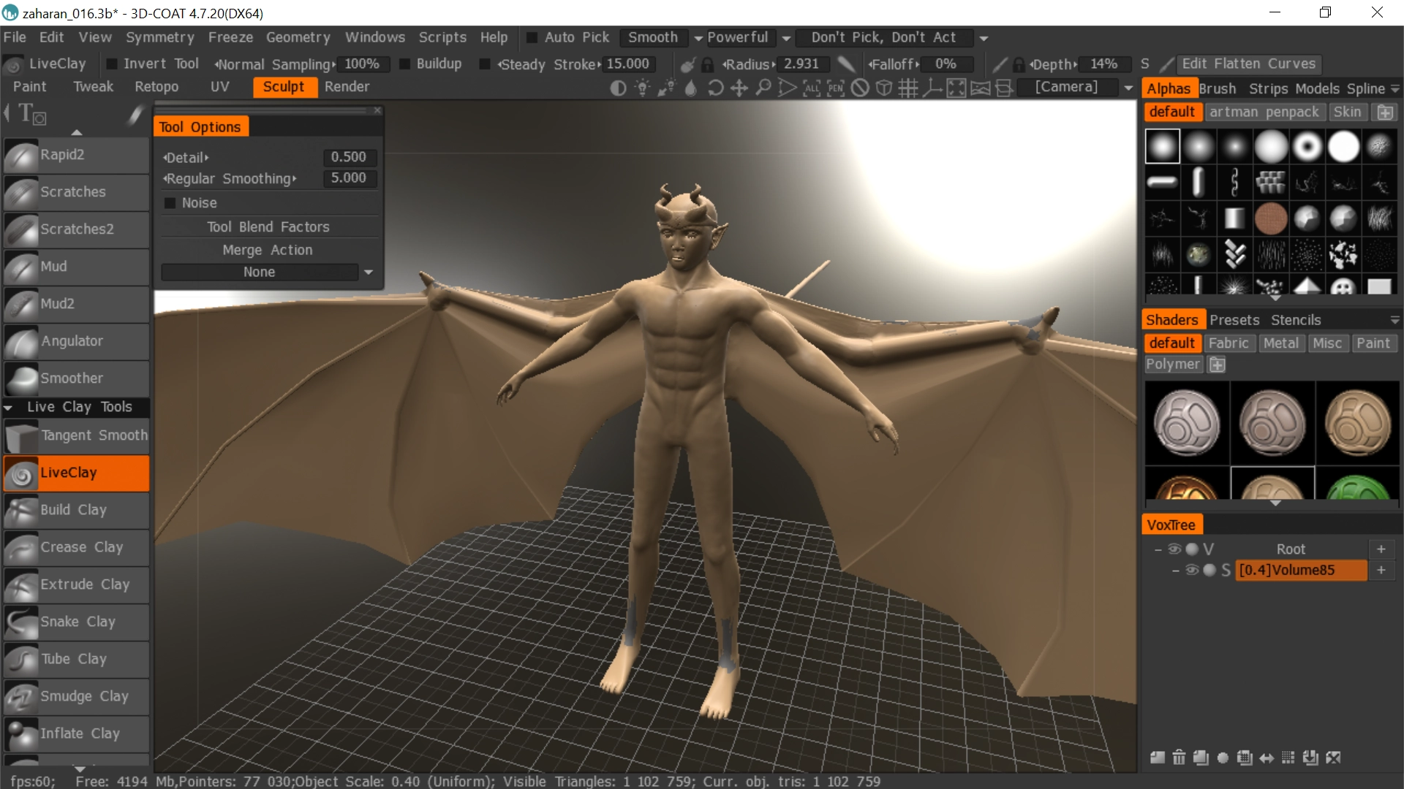
Task: Enable the Invert Tool checkbox
Action: tap(112, 64)
